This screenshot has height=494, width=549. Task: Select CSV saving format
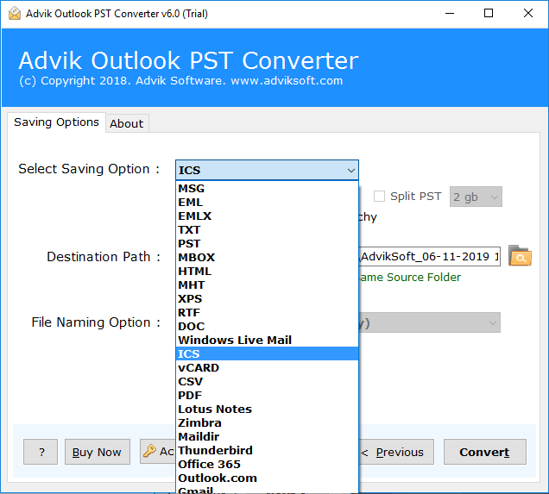pos(267,381)
